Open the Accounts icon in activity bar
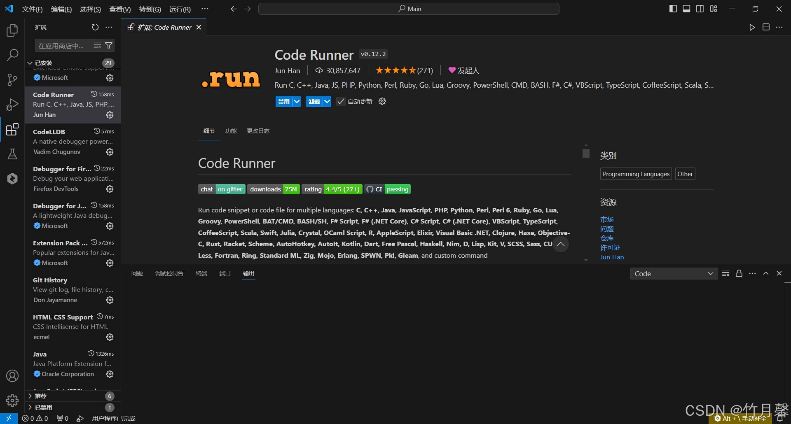The image size is (791, 424). coord(12,376)
